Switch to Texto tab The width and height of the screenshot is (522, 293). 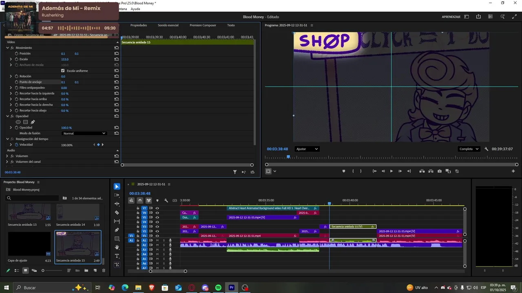[x=231, y=25]
